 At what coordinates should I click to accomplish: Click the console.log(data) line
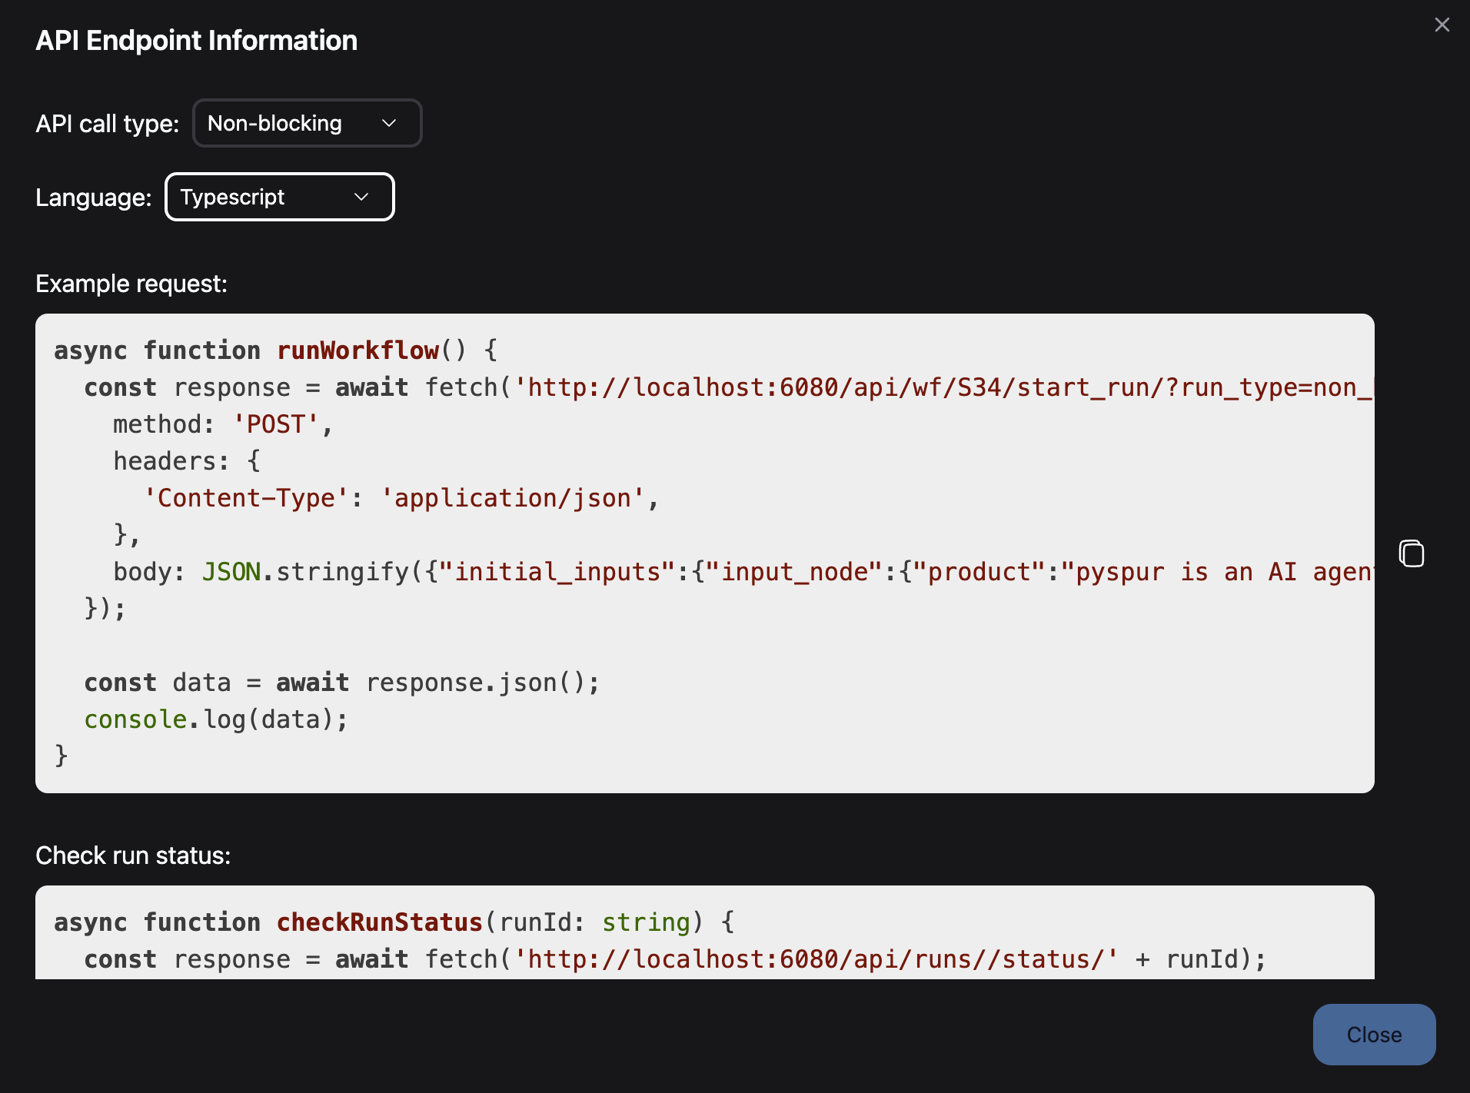point(215,719)
